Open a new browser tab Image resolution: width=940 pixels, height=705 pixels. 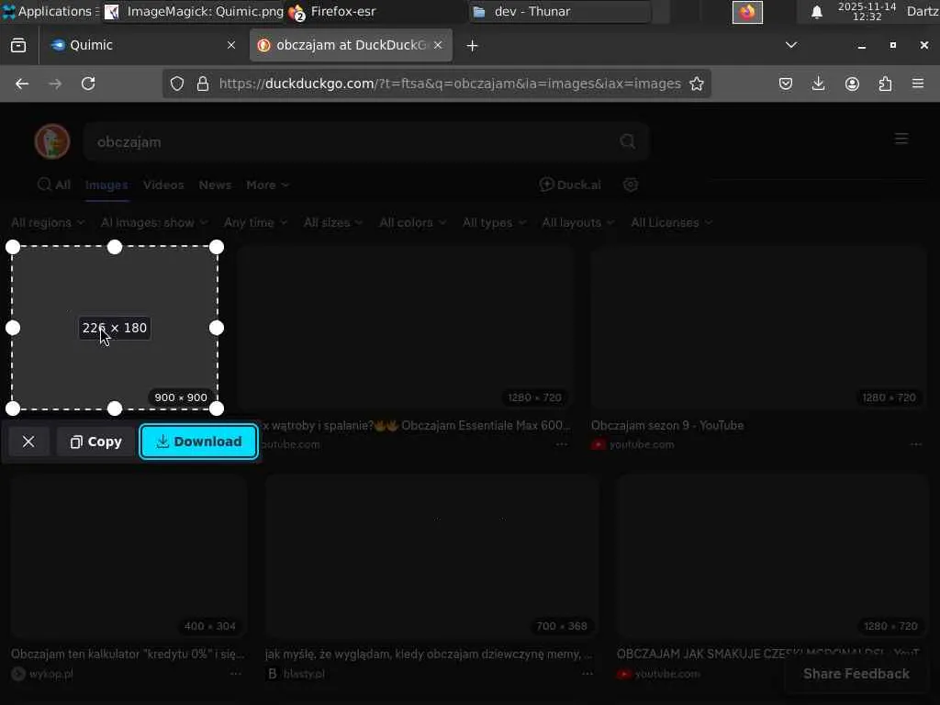(x=473, y=46)
